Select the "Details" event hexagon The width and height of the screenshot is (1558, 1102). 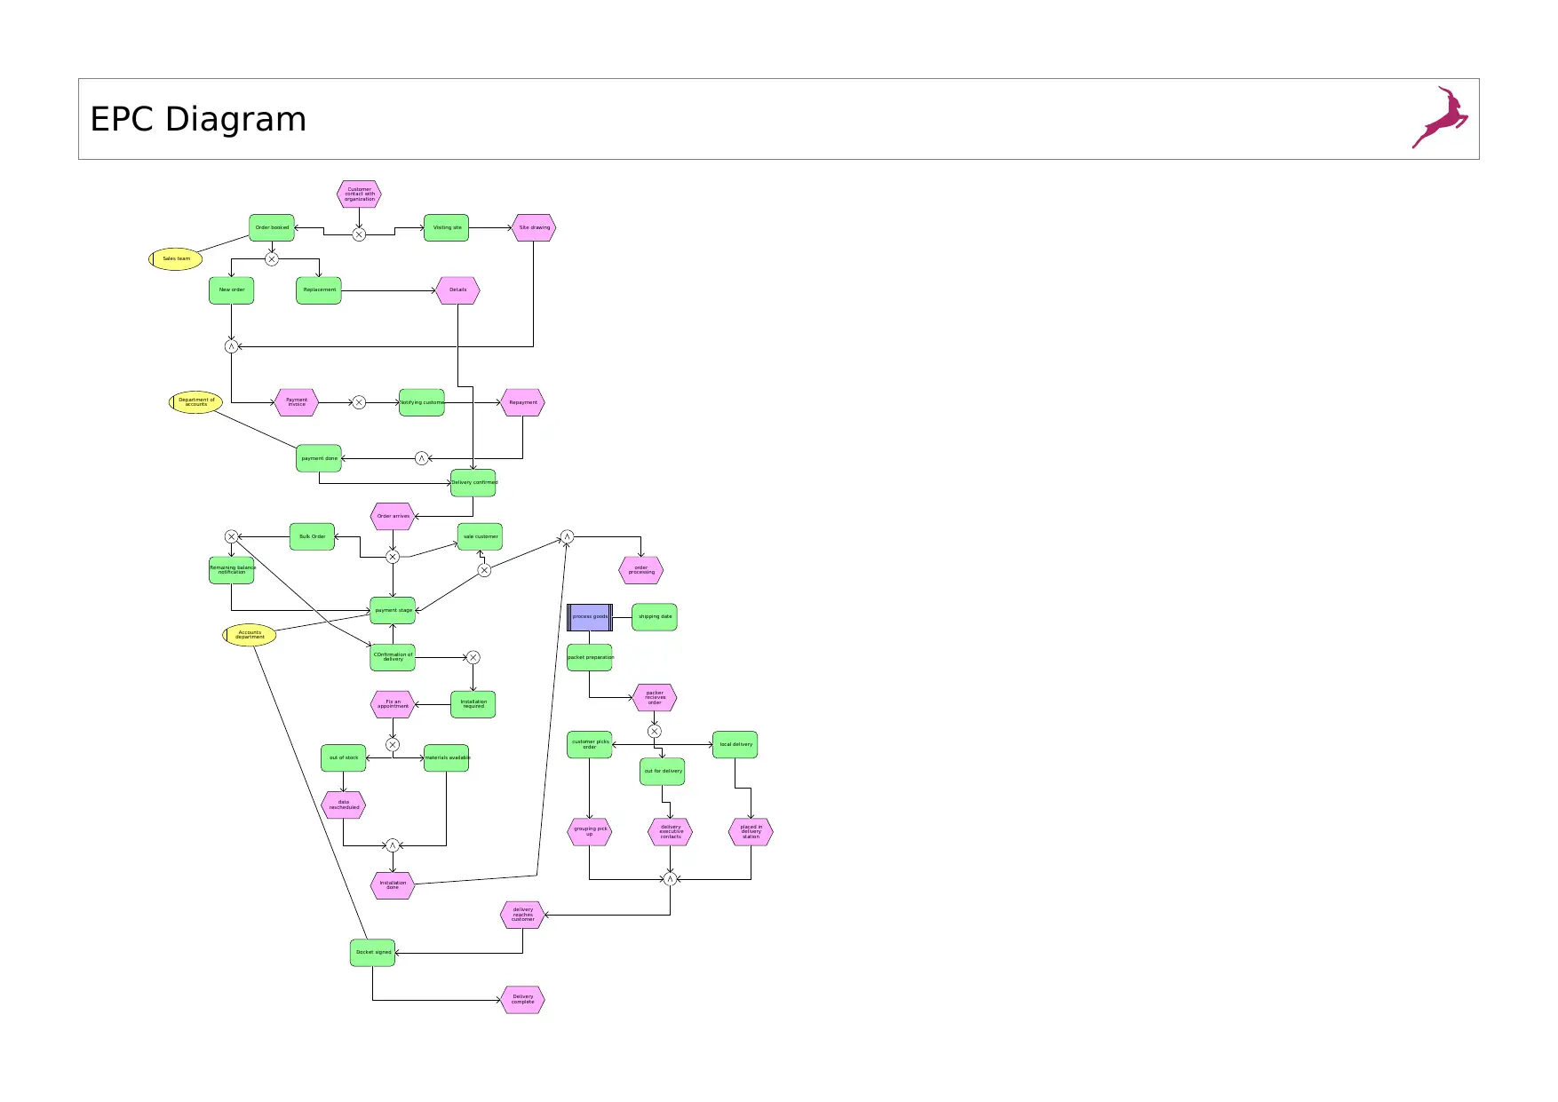click(x=457, y=290)
